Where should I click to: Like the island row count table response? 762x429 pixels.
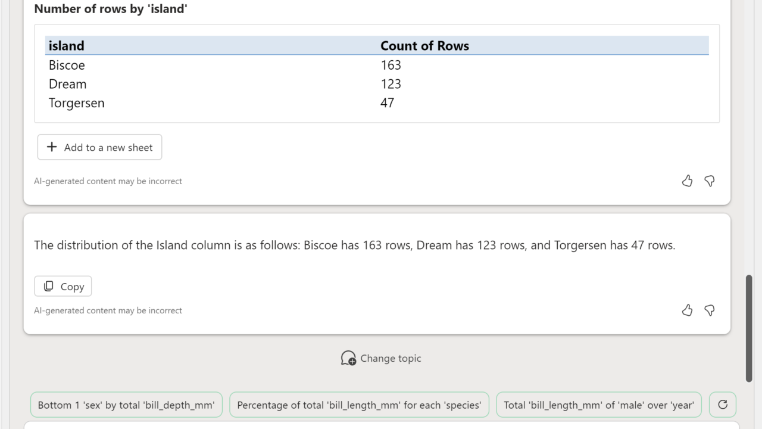click(687, 181)
